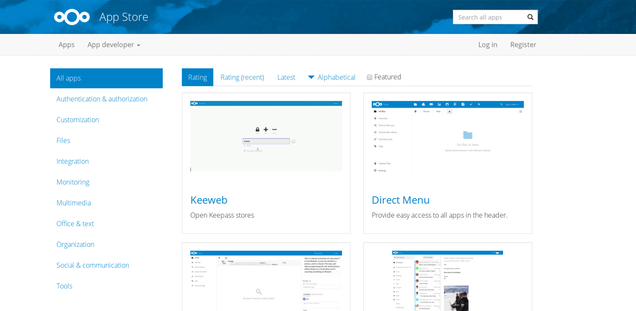This screenshot has height=311, width=636.
Task: Expand the App developer dropdown
Action: (x=114, y=45)
